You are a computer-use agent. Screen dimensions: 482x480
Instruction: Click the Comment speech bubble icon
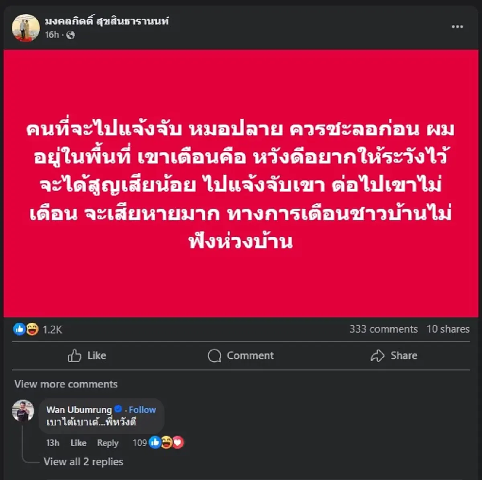(215, 355)
